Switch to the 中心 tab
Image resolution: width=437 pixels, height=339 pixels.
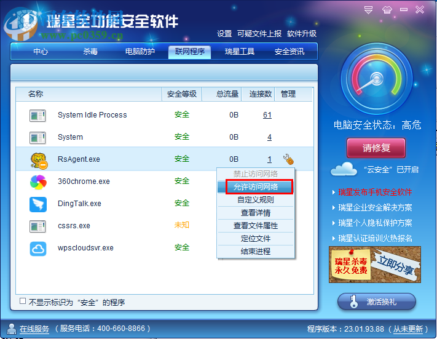[41, 52]
